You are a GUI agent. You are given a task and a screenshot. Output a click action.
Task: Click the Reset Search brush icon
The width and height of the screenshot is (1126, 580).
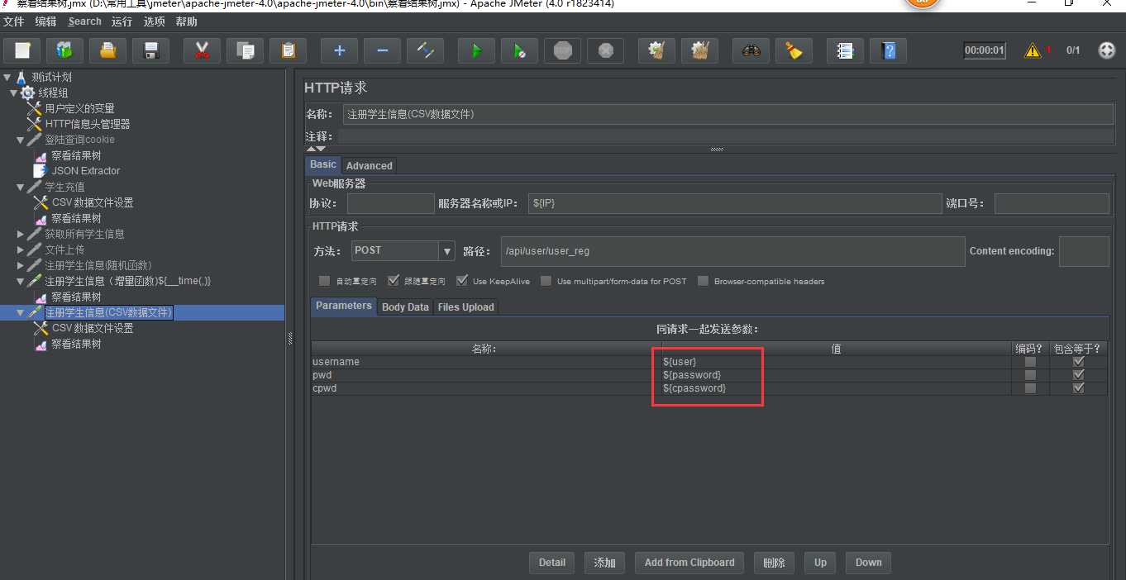click(x=794, y=51)
